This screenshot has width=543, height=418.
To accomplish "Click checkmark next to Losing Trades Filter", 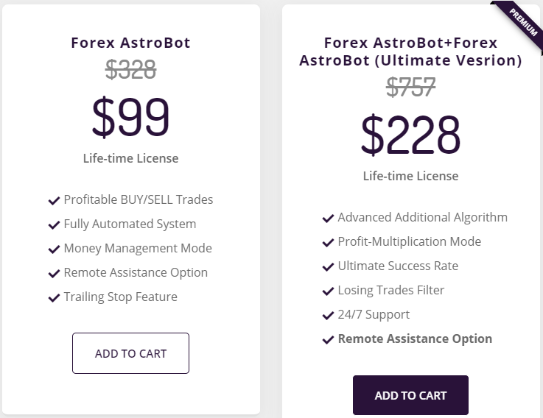I will tap(328, 291).
